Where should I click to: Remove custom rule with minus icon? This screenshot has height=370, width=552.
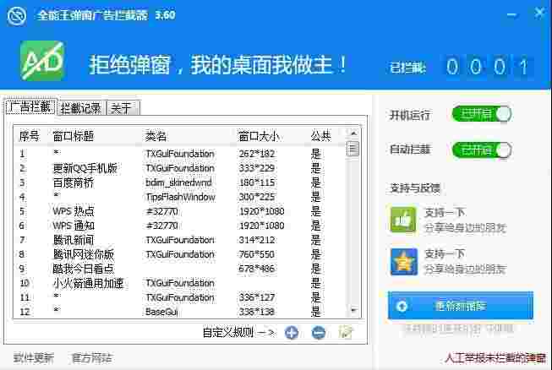[x=319, y=332]
